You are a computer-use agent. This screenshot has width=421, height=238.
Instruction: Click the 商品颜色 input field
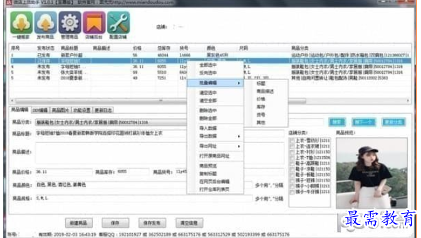pos(143,185)
